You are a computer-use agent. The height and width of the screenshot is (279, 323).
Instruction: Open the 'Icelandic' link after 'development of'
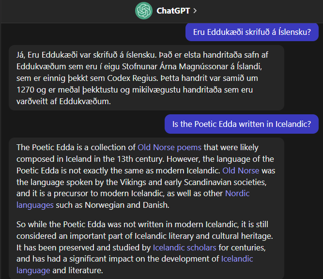237,259
